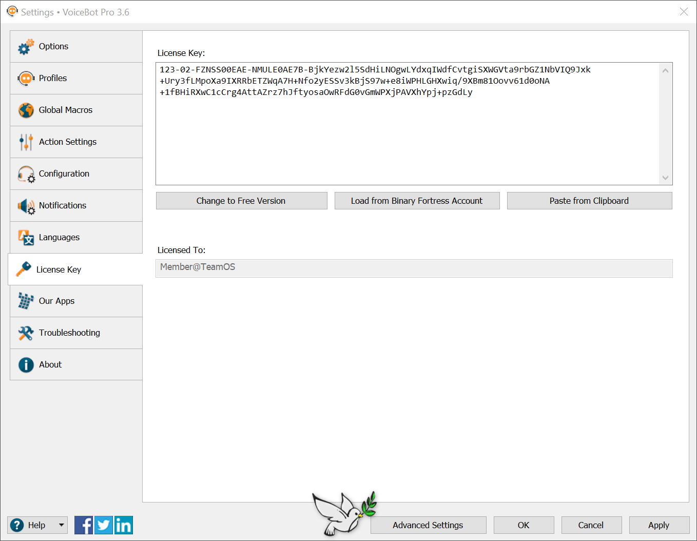Click the VoiceBot title bar icon

(12, 11)
